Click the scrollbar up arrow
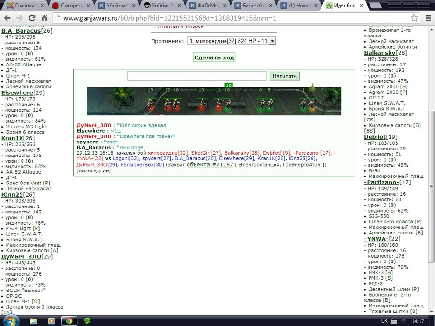The height and width of the screenshot is (326, 435). tap(431, 29)
